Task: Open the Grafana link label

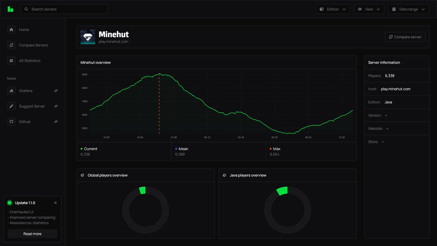Action: (26, 91)
